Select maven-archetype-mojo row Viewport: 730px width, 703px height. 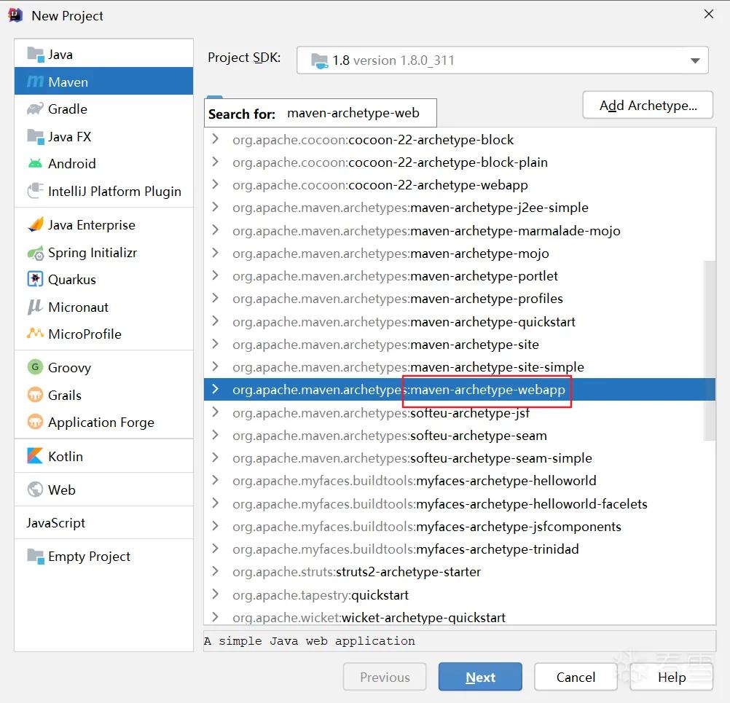pyautogui.click(x=459, y=254)
